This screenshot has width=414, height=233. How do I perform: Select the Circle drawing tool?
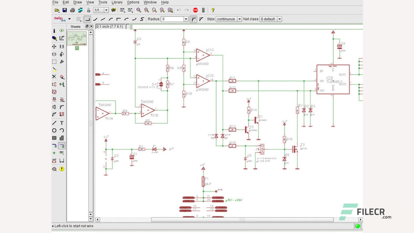54,130
